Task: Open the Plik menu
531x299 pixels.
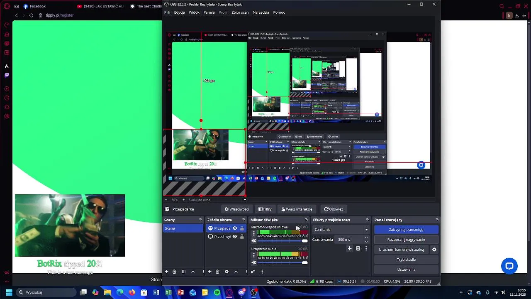Action: coord(167,12)
